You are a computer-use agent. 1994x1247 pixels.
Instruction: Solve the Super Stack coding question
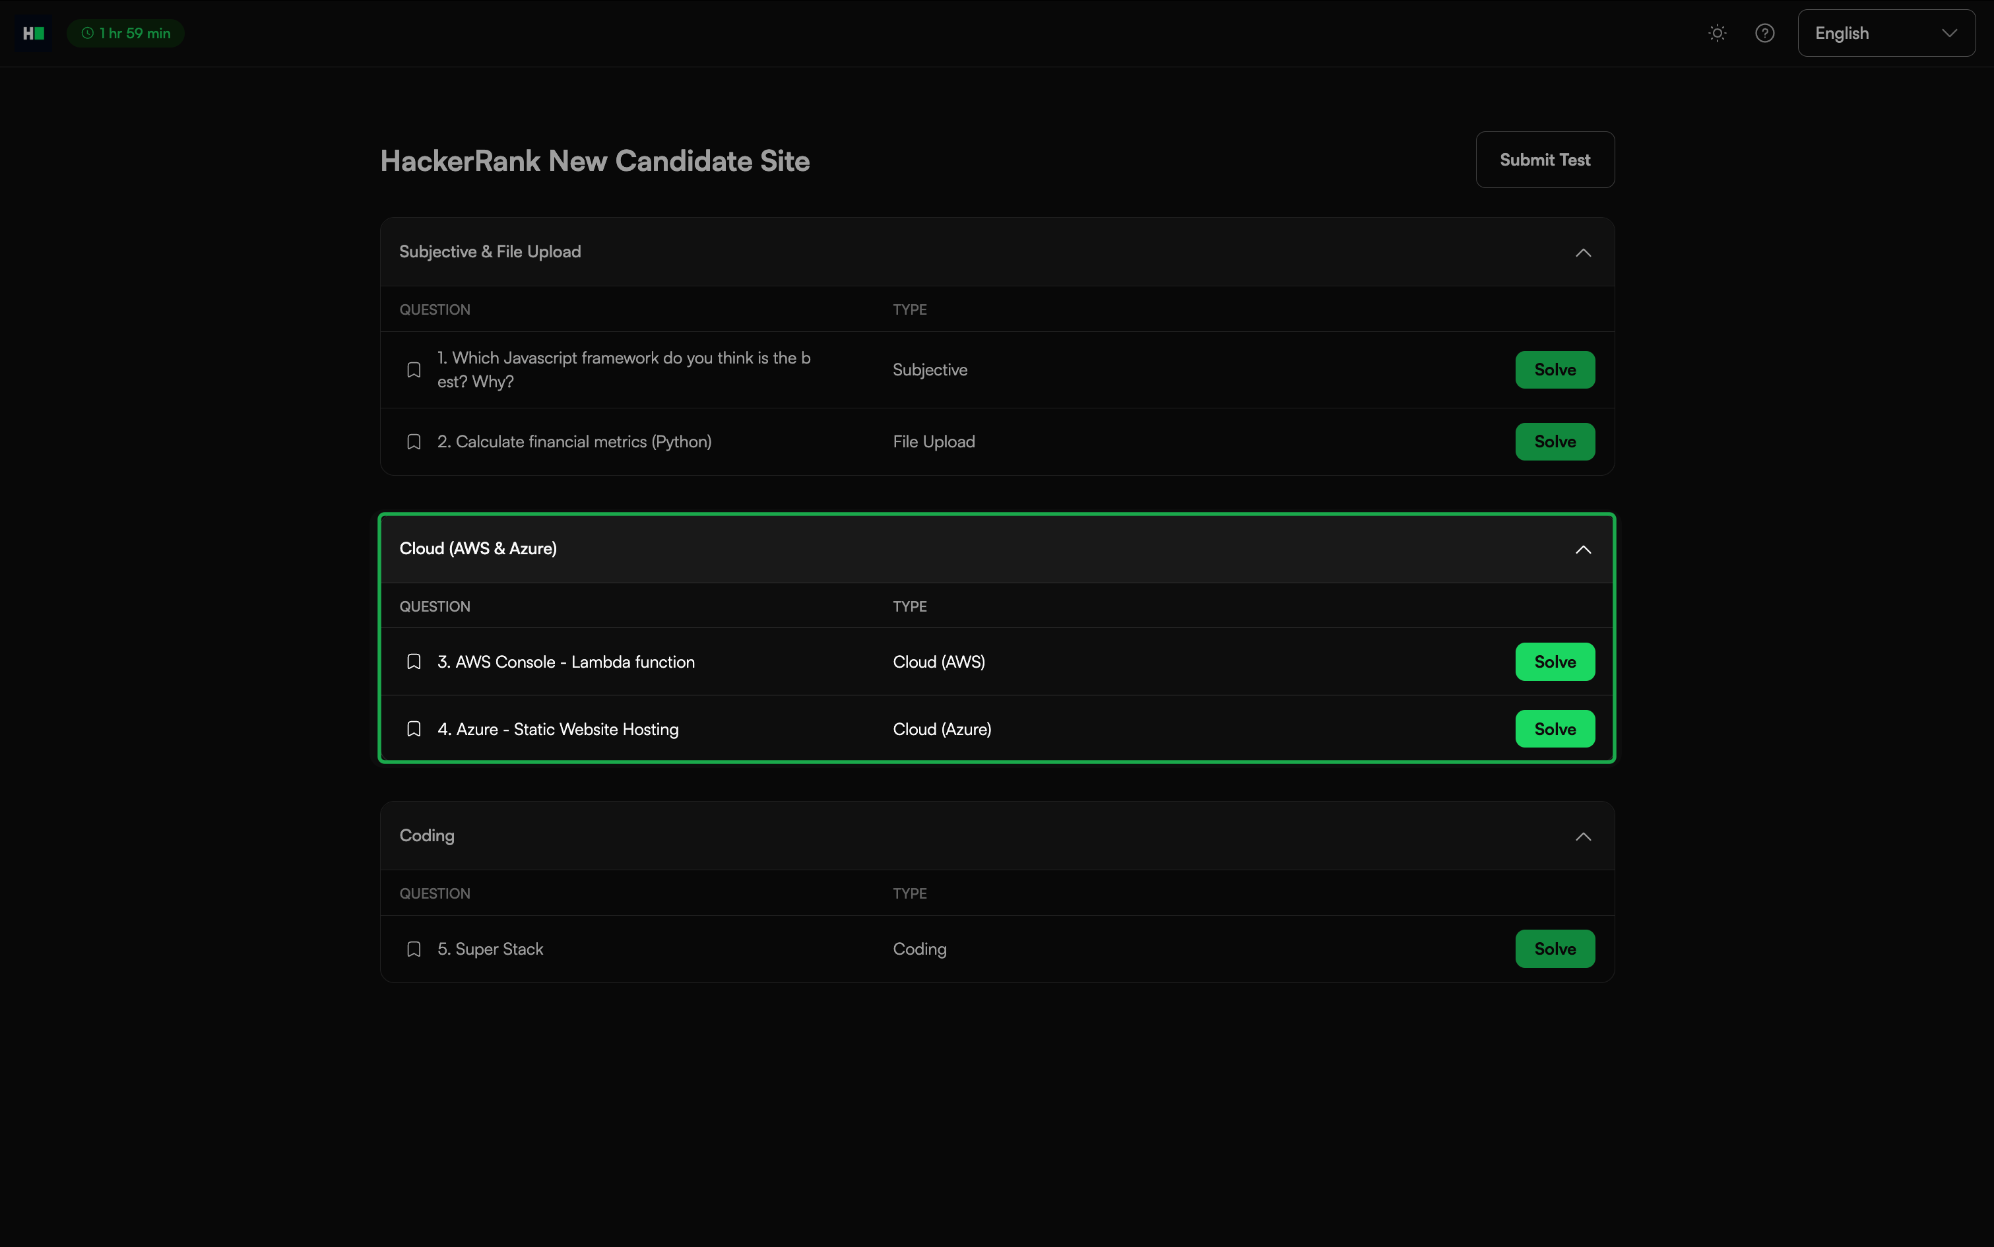[1554, 949]
